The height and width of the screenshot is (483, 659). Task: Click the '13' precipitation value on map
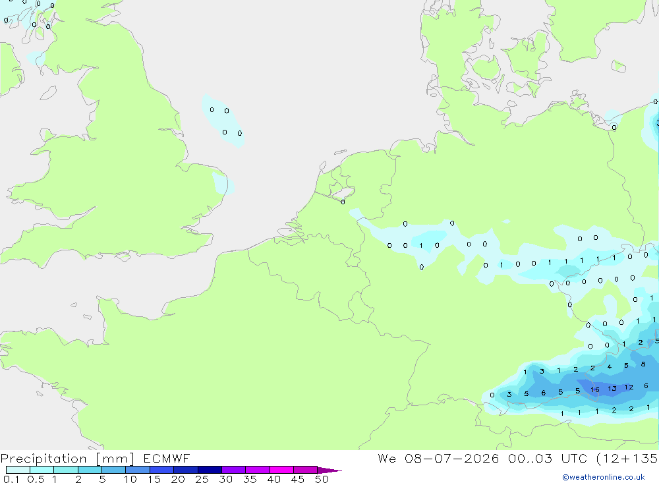click(612, 388)
